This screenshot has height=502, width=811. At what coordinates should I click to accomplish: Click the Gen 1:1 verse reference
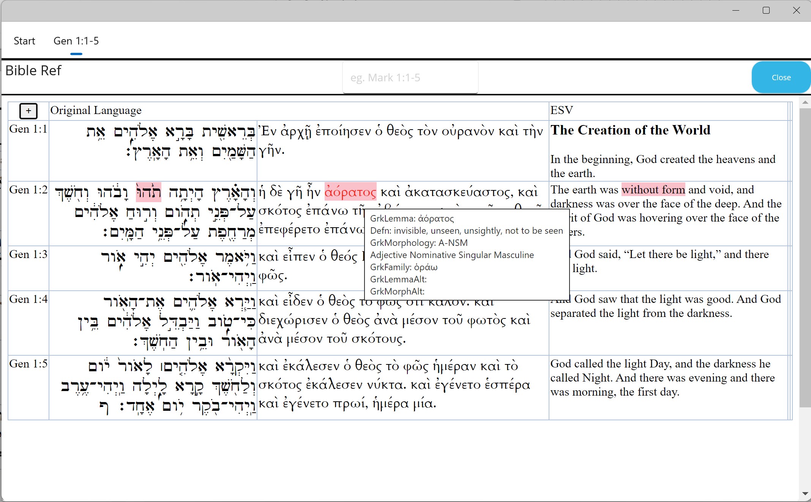point(28,129)
